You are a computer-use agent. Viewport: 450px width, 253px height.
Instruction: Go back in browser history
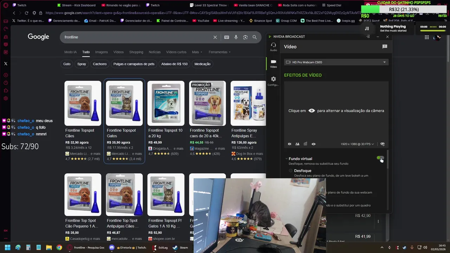point(14,13)
